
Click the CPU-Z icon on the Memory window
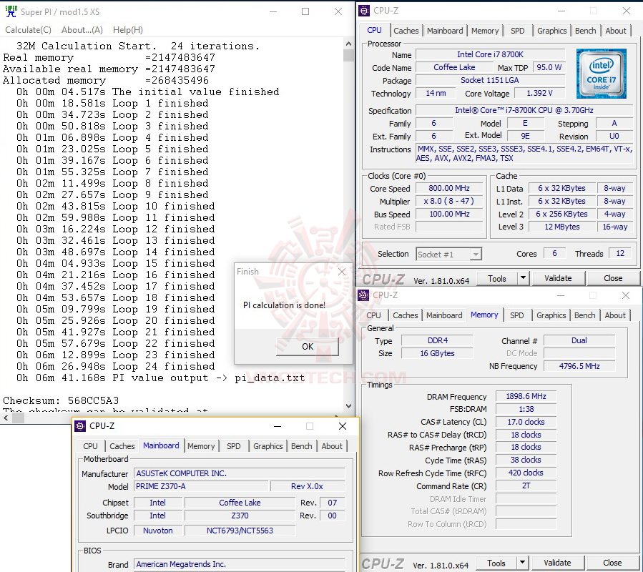(x=364, y=295)
